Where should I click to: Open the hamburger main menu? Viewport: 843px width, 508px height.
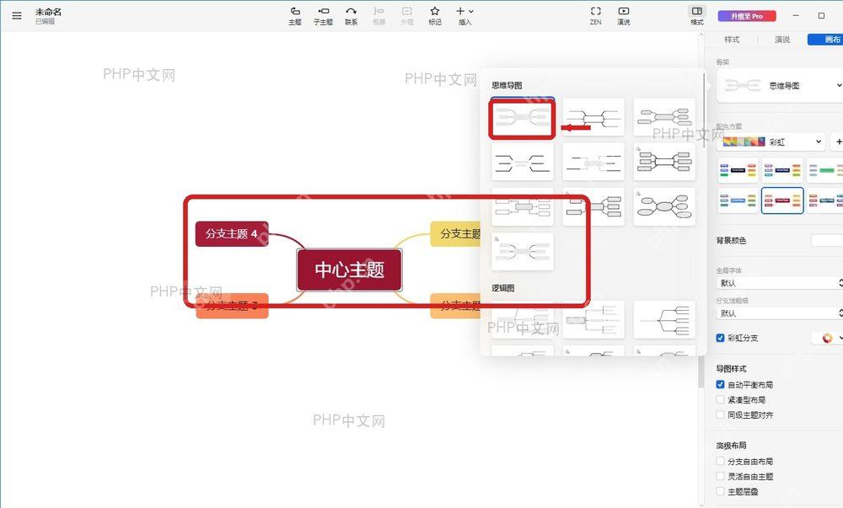pyautogui.click(x=17, y=15)
